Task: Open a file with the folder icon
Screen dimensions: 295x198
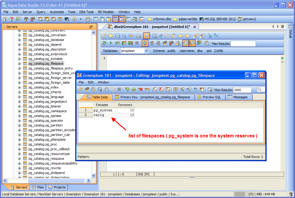Action: (111, 36)
